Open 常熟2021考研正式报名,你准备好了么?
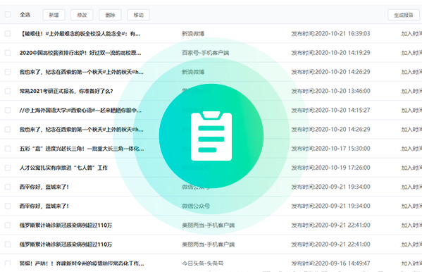The height and width of the screenshot is (272, 422). 66,91
